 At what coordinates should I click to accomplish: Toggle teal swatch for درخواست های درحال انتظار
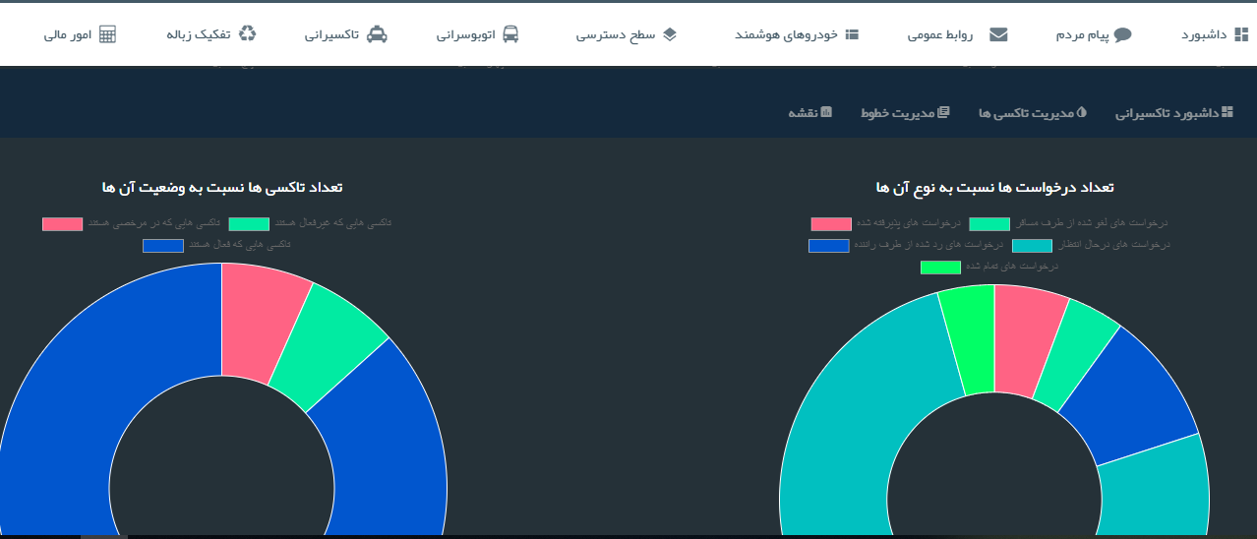click(1032, 245)
